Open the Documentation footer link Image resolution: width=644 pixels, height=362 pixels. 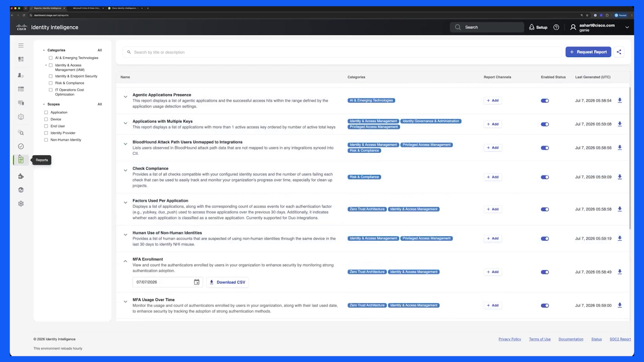[x=571, y=339]
